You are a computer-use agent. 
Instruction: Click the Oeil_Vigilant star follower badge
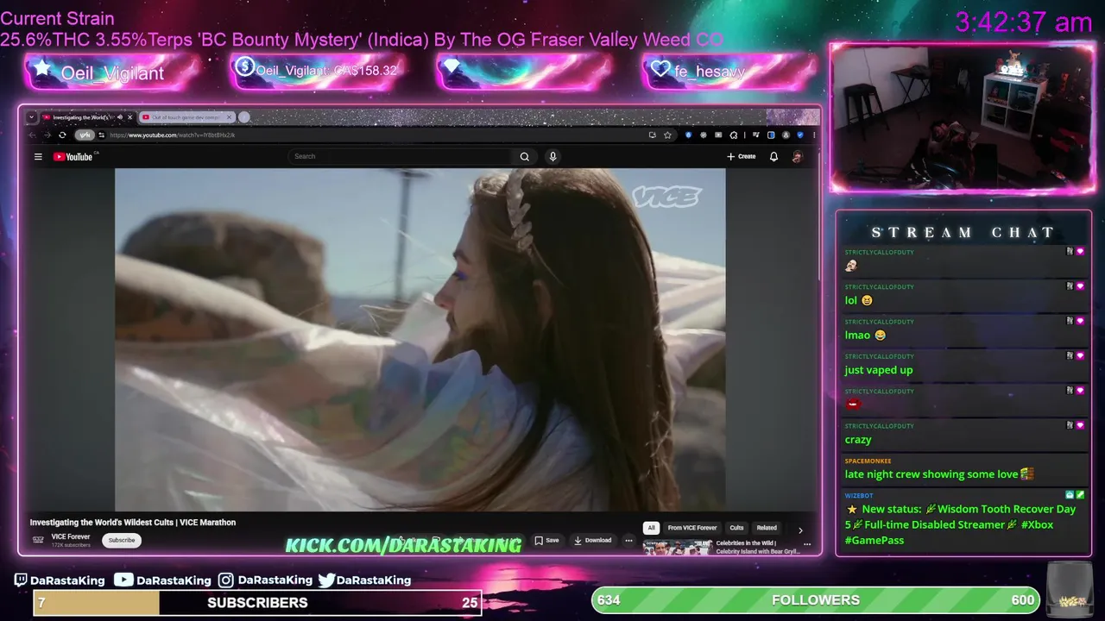(x=111, y=72)
